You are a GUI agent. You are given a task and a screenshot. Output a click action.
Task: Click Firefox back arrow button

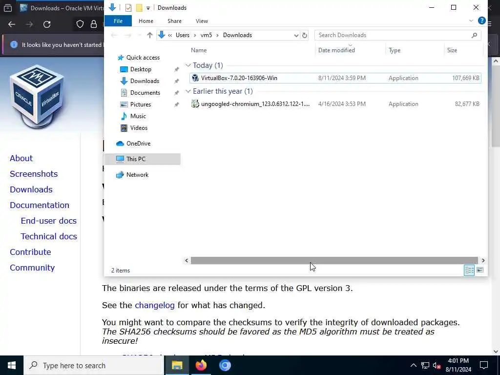coord(12,24)
